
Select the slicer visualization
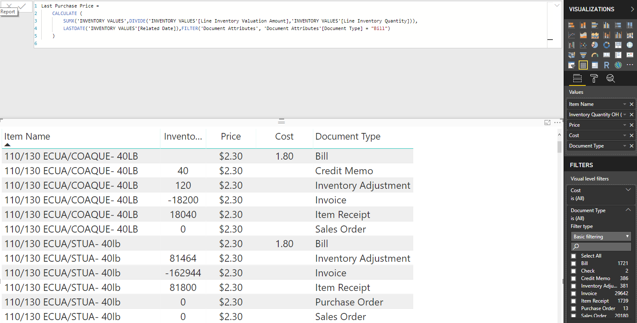(x=572, y=65)
